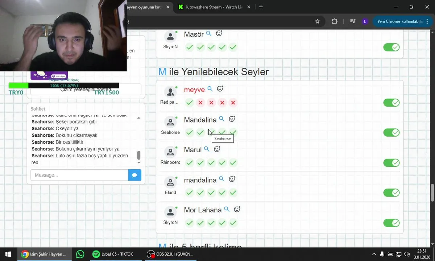Focus the chat Message input field
The width and height of the screenshot is (435, 261).
[x=79, y=175]
